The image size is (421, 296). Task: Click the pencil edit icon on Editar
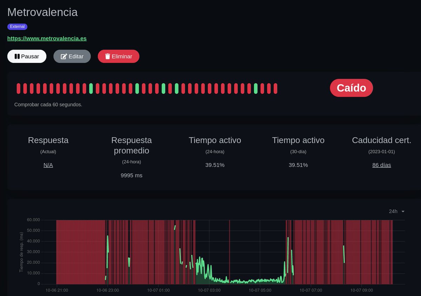point(64,56)
